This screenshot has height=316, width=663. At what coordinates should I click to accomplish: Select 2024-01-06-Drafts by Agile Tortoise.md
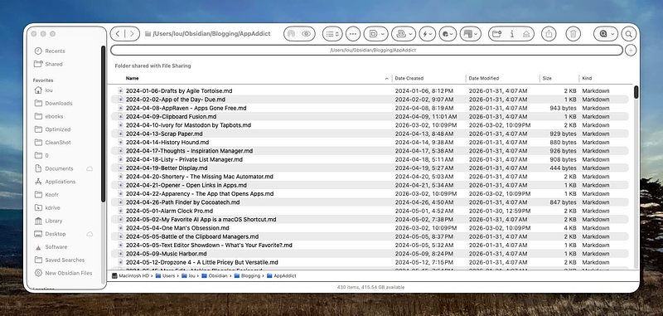coord(369,91)
